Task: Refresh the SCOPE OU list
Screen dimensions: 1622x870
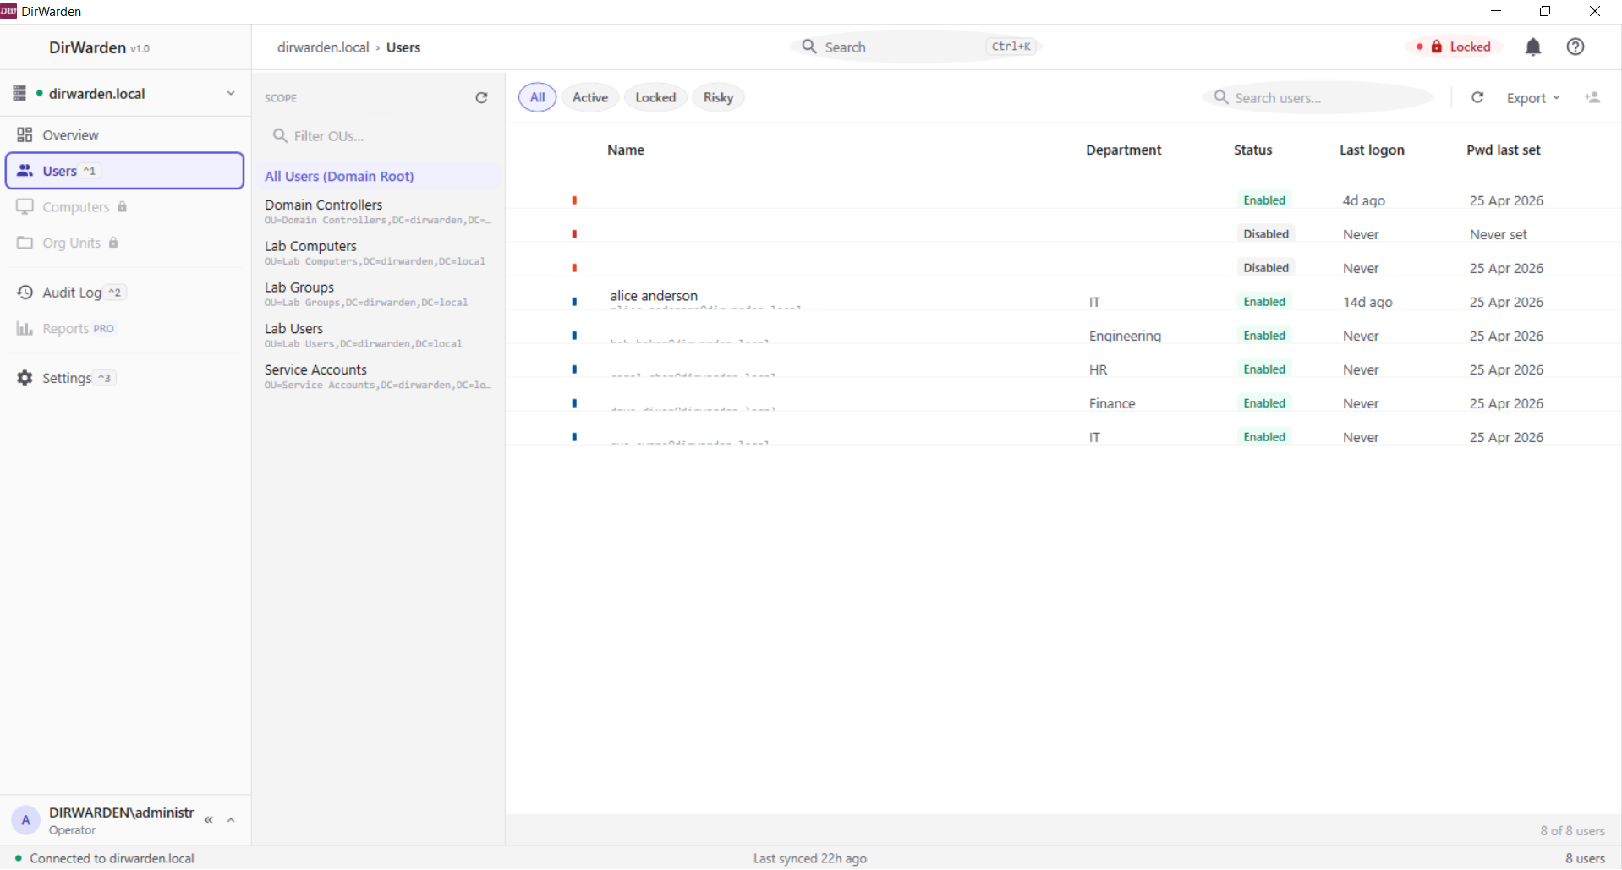Action: 481,98
